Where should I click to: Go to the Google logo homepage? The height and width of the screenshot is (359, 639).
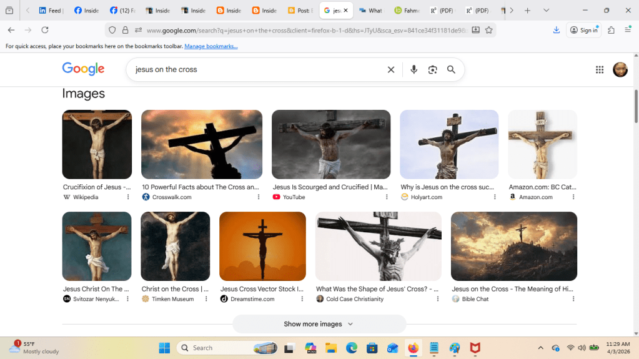83,69
